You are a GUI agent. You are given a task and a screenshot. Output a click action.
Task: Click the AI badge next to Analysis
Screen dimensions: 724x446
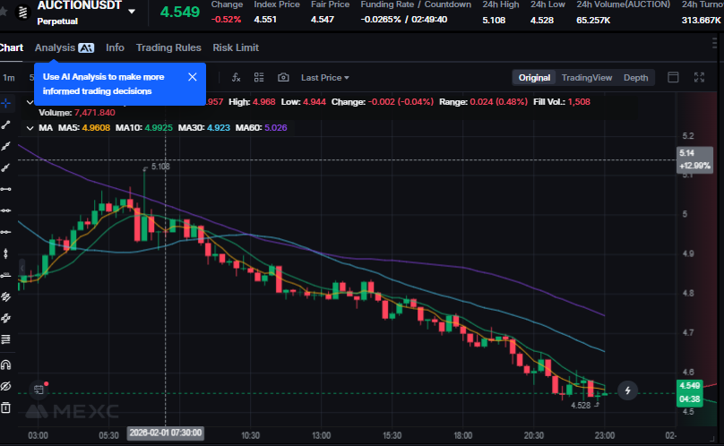click(86, 47)
